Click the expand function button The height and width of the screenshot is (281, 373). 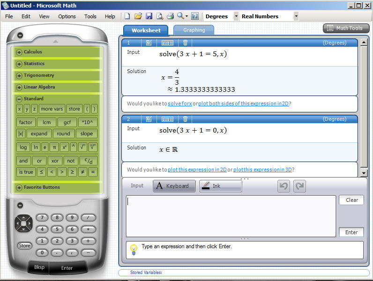pyautogui.click(x=39, y=133)
